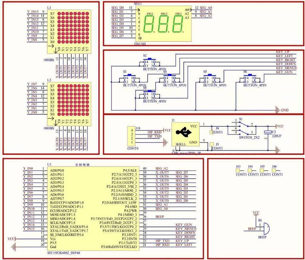Select push button S8
The width and height of the screenshot is (305, 260).
tap(149, 95)
